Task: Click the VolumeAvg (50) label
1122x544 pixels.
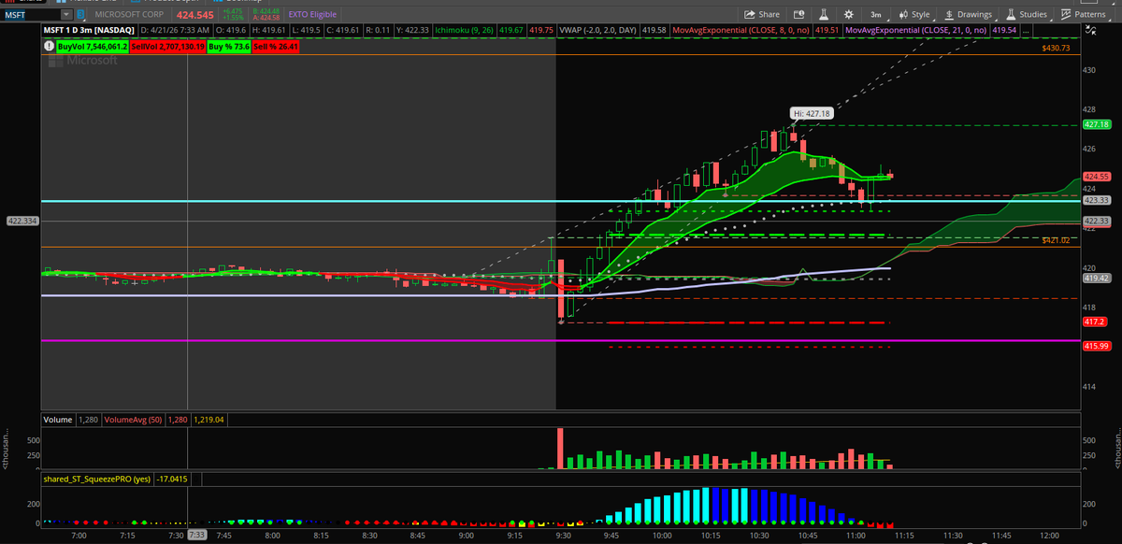Action: (135, 420)
